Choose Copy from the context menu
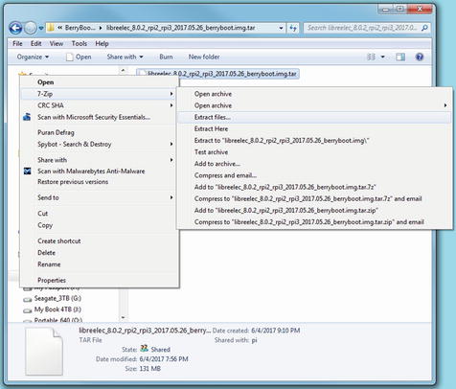456x389 pixels. pyautogui.click(x=100, y=225)
